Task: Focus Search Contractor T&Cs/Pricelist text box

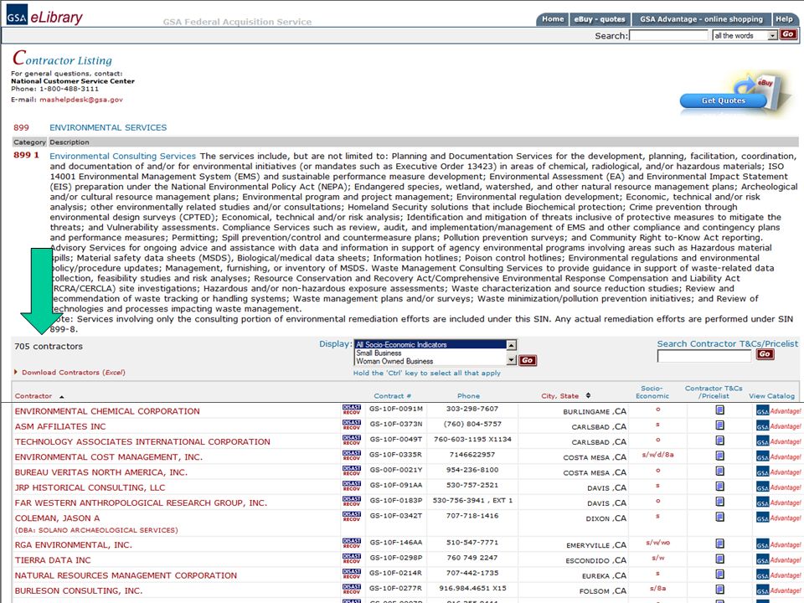Action: (x=703, y=356)
